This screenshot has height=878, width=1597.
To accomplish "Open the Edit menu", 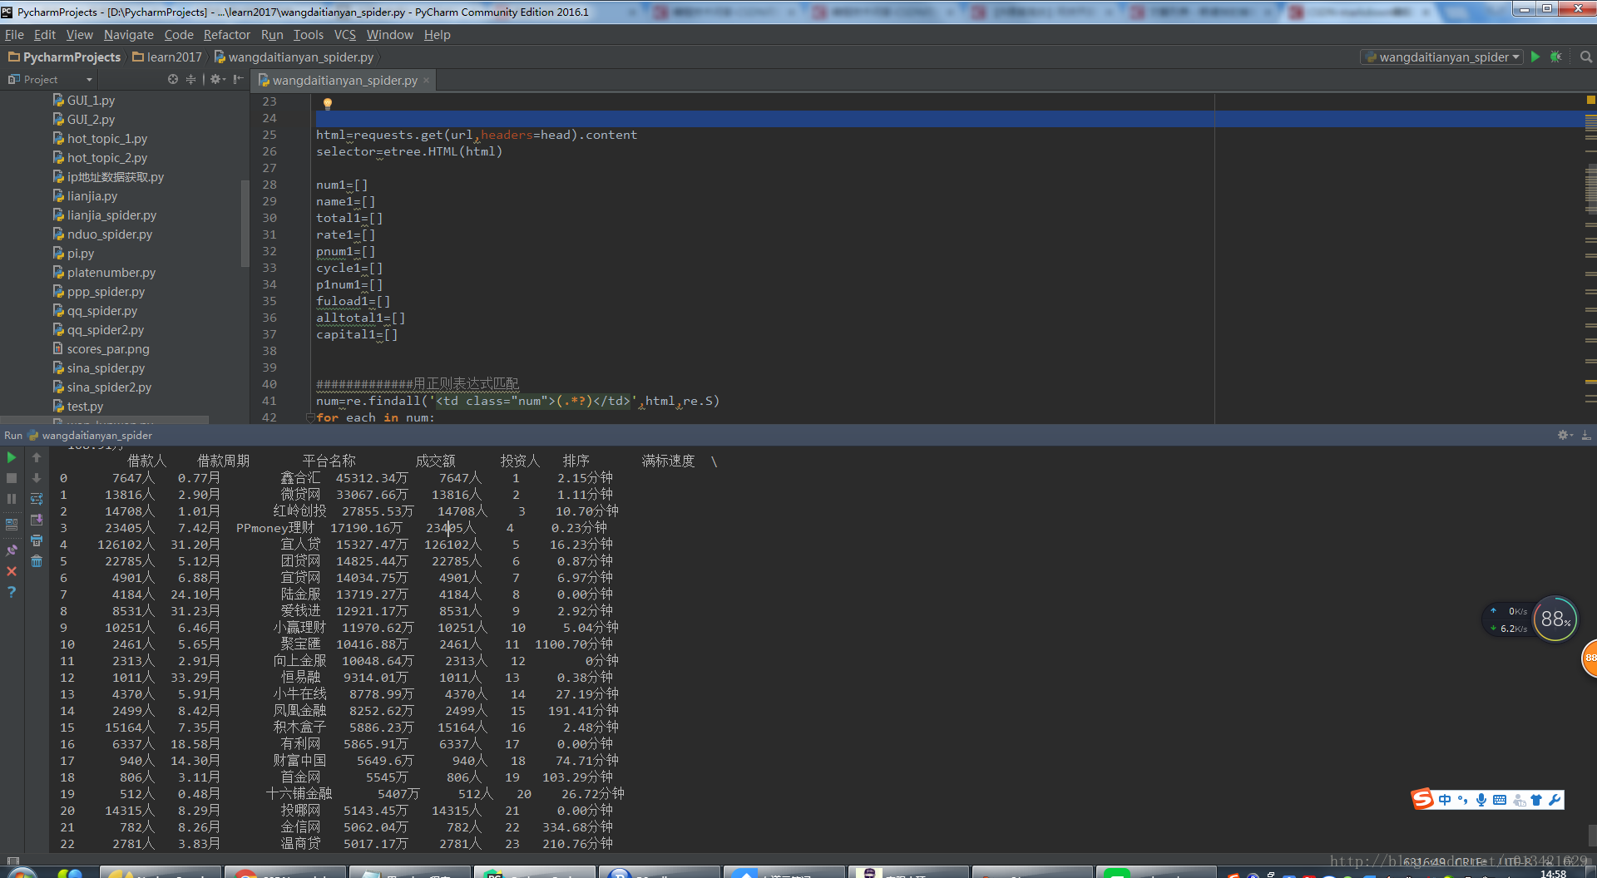I will [45, 34].
